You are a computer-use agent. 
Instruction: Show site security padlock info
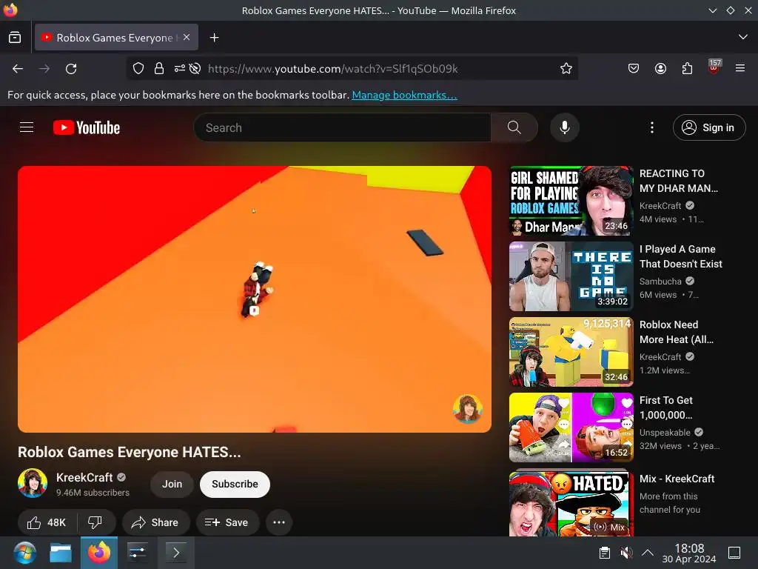coord(158,69)
